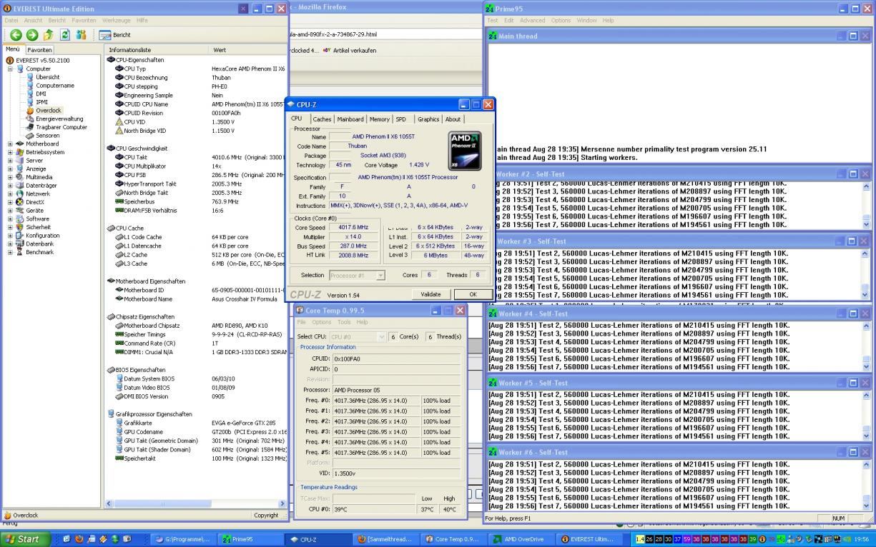The width and height of the screenshot is (876, 547).
Task: Click the green Back arrow in EVEREST
Action: coord(14,34)
